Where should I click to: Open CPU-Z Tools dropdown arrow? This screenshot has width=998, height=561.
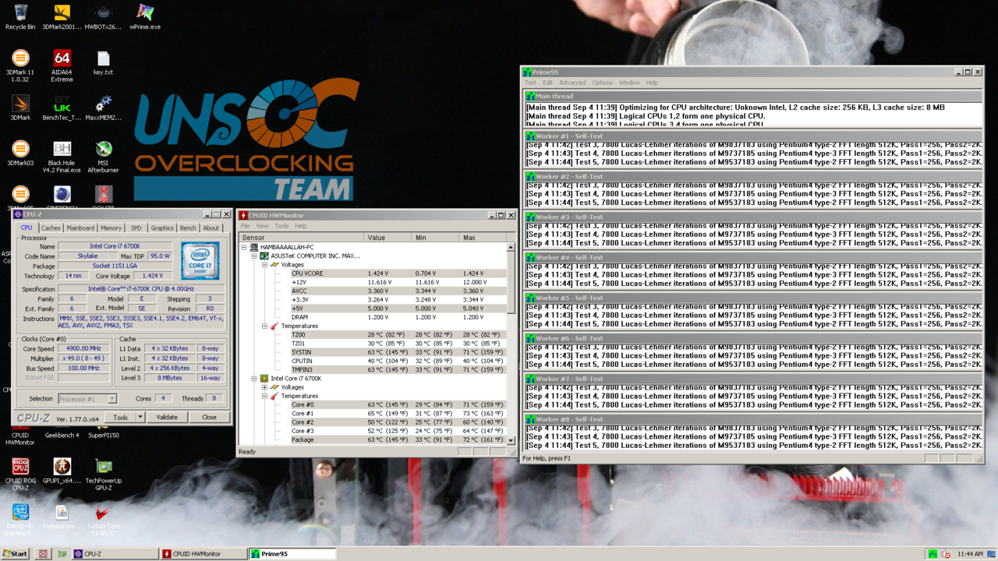pos(140,418)
